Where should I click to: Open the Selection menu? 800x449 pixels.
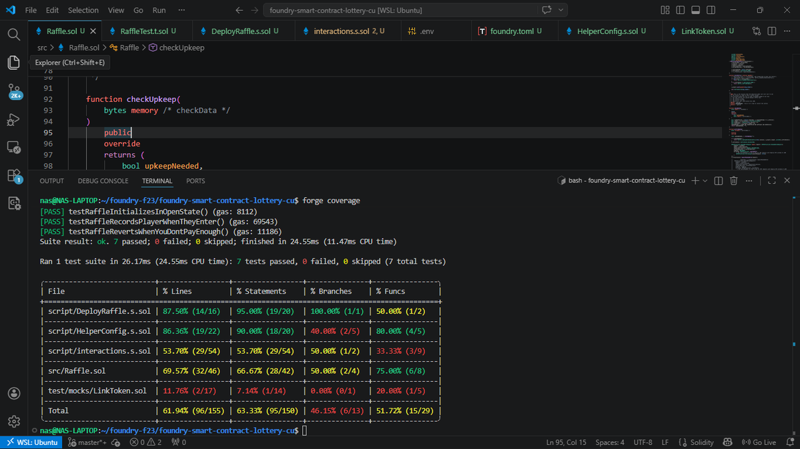tap(83, 10)
